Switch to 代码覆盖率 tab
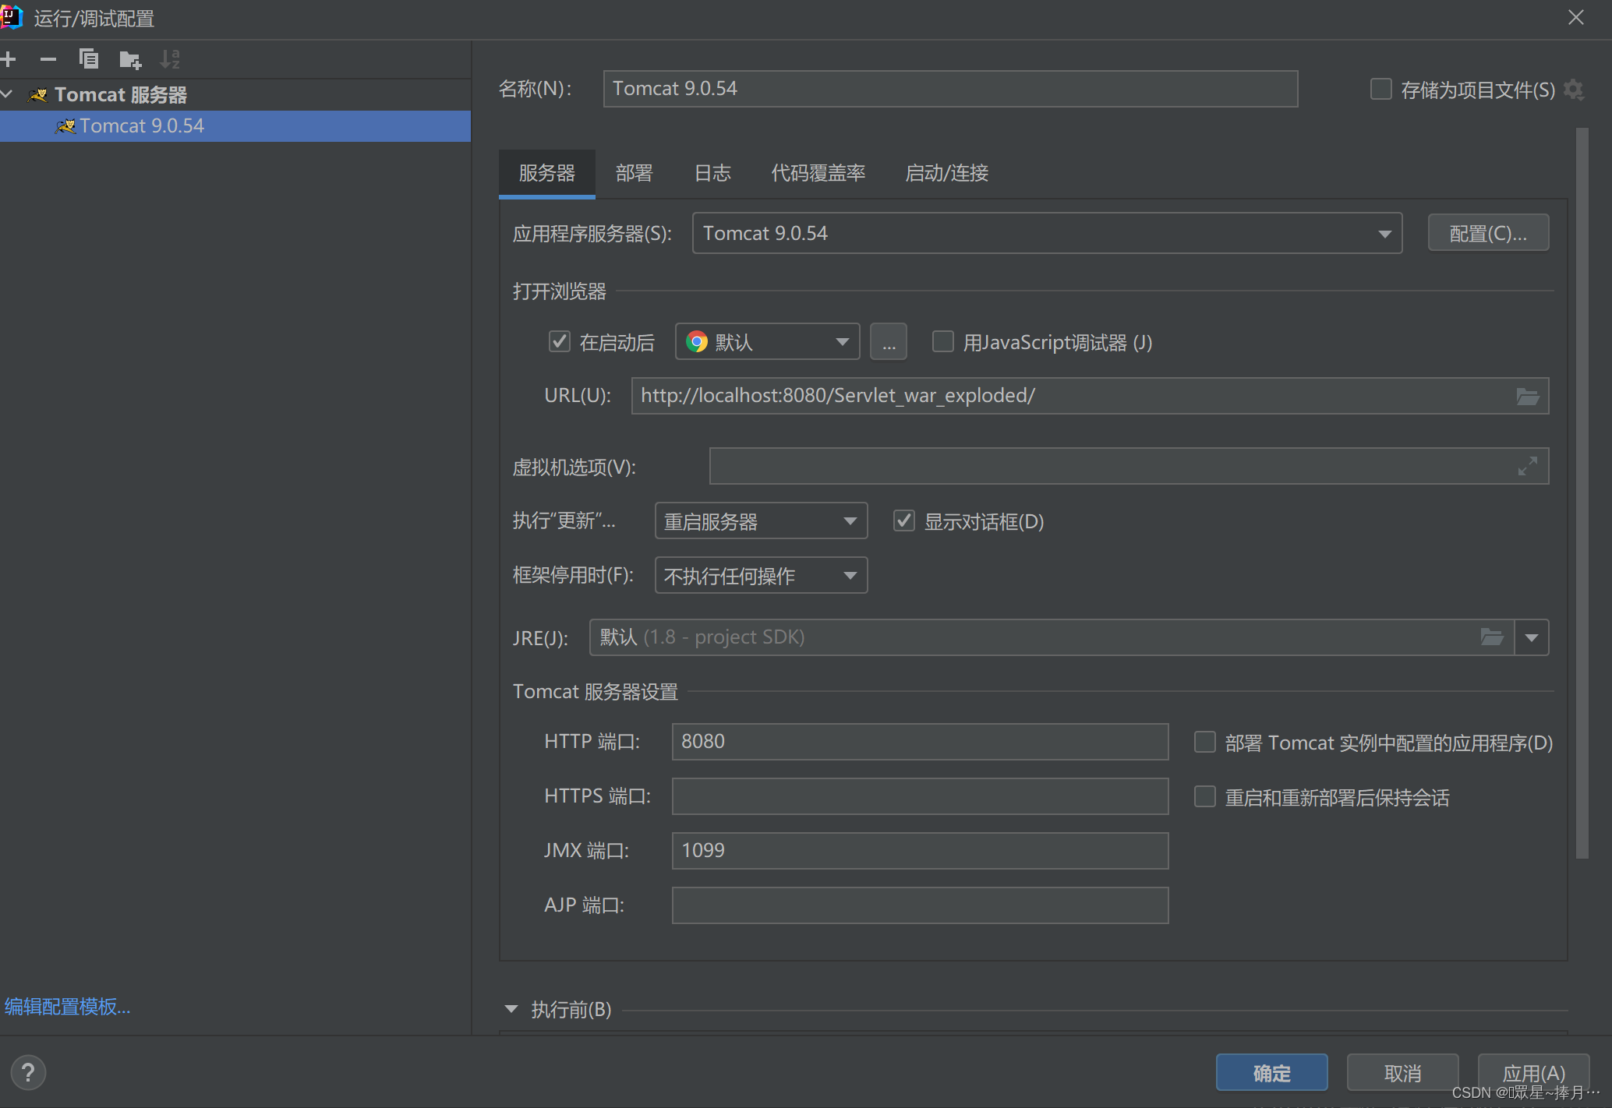 click(x=818, y=173)
